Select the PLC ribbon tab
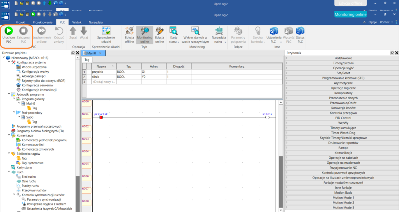Image resolution: width=399 pixels, height=212 pixels. pyautogui.click(x=62, y=22)
